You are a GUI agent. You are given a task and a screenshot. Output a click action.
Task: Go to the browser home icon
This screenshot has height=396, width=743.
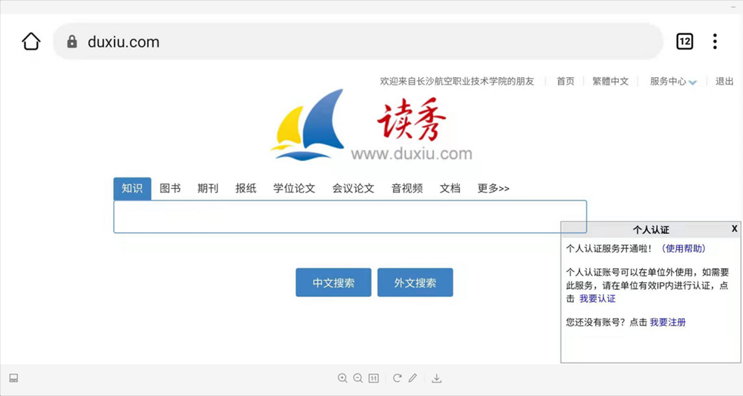[31, 41]
